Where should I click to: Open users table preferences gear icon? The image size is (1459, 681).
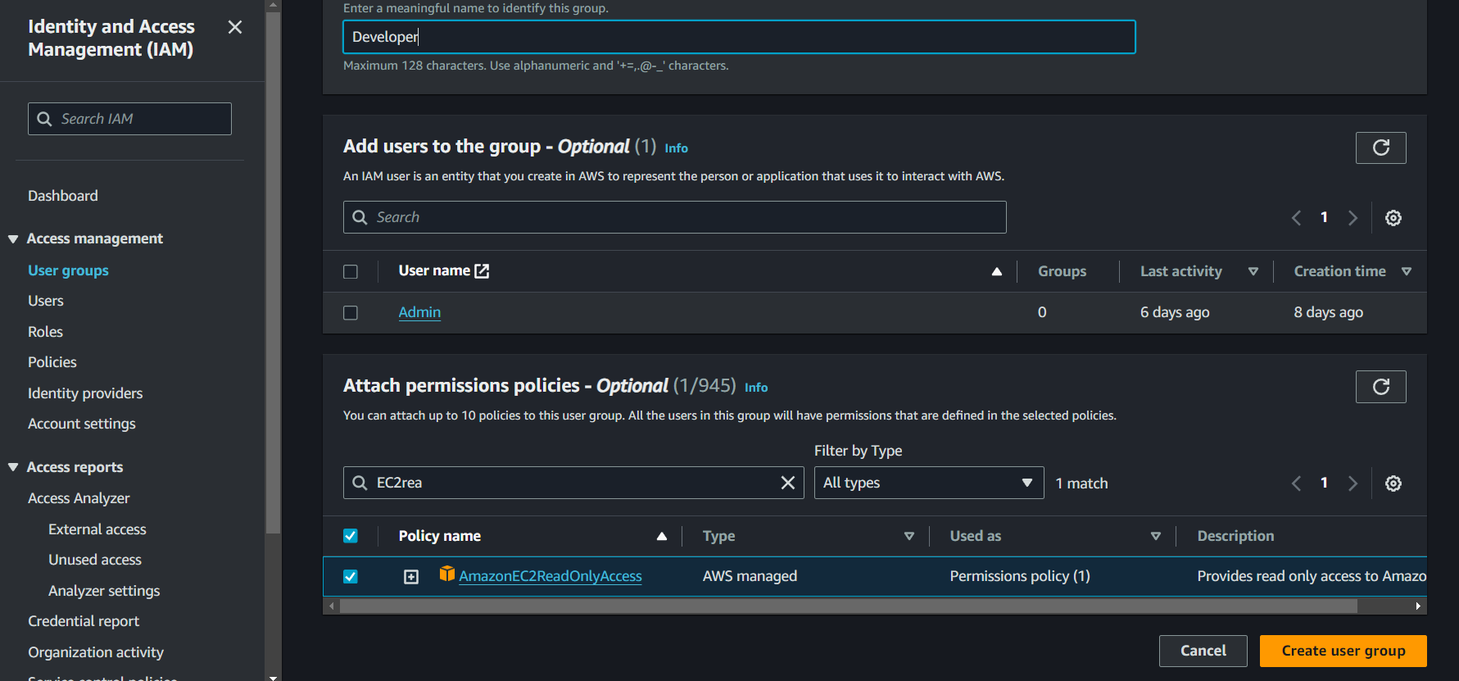[1393, 218]
